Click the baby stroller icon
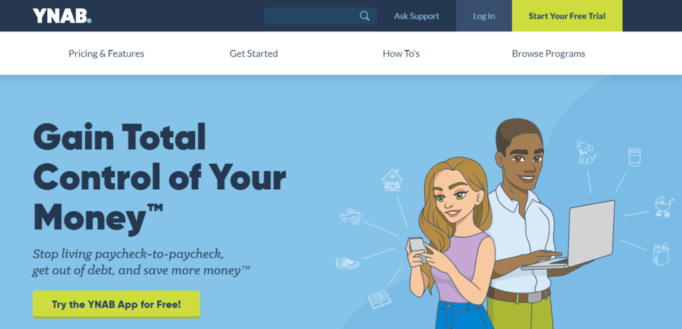This screenshot has height=329, width=682. (x=665, y=206)
